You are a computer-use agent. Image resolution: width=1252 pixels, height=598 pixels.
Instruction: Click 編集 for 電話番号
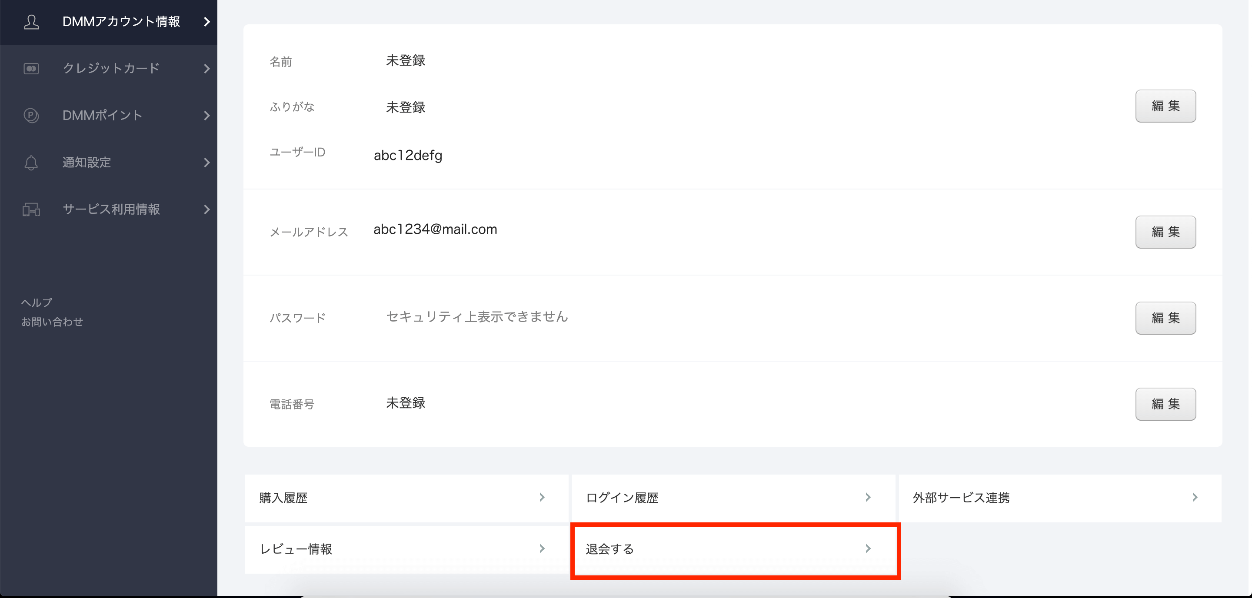(1165, 404)
